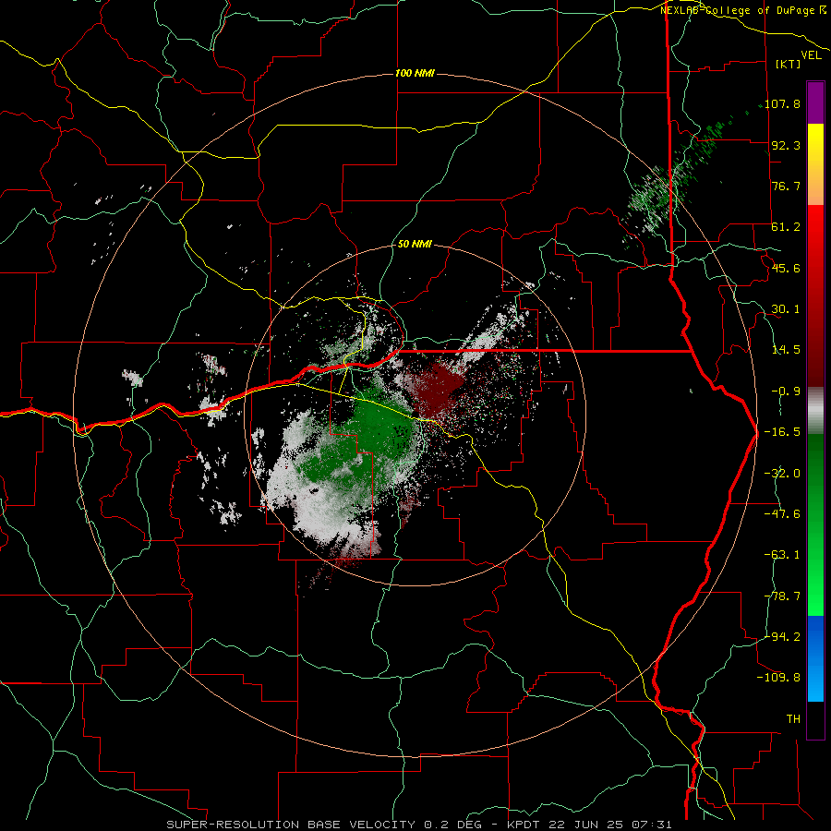Click the "100 NMI" range ring label

[415, 73]
